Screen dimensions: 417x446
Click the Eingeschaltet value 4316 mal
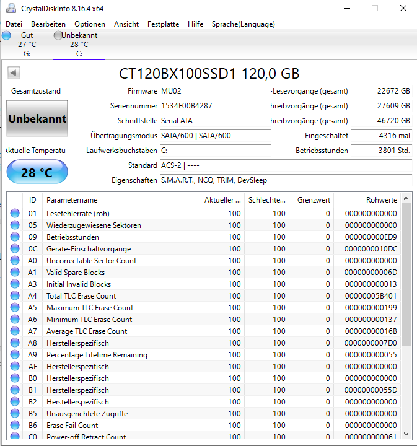click(382, 136)
